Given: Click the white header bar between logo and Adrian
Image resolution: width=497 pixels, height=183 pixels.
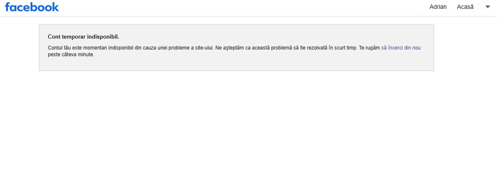Looking at the screenshot, I should click(x=244, y=8).
